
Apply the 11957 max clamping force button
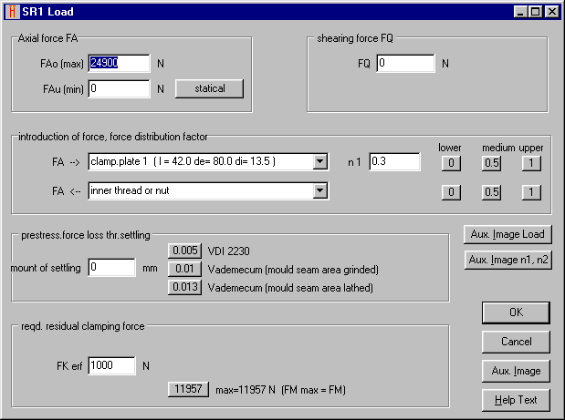[x=189, y=390]
